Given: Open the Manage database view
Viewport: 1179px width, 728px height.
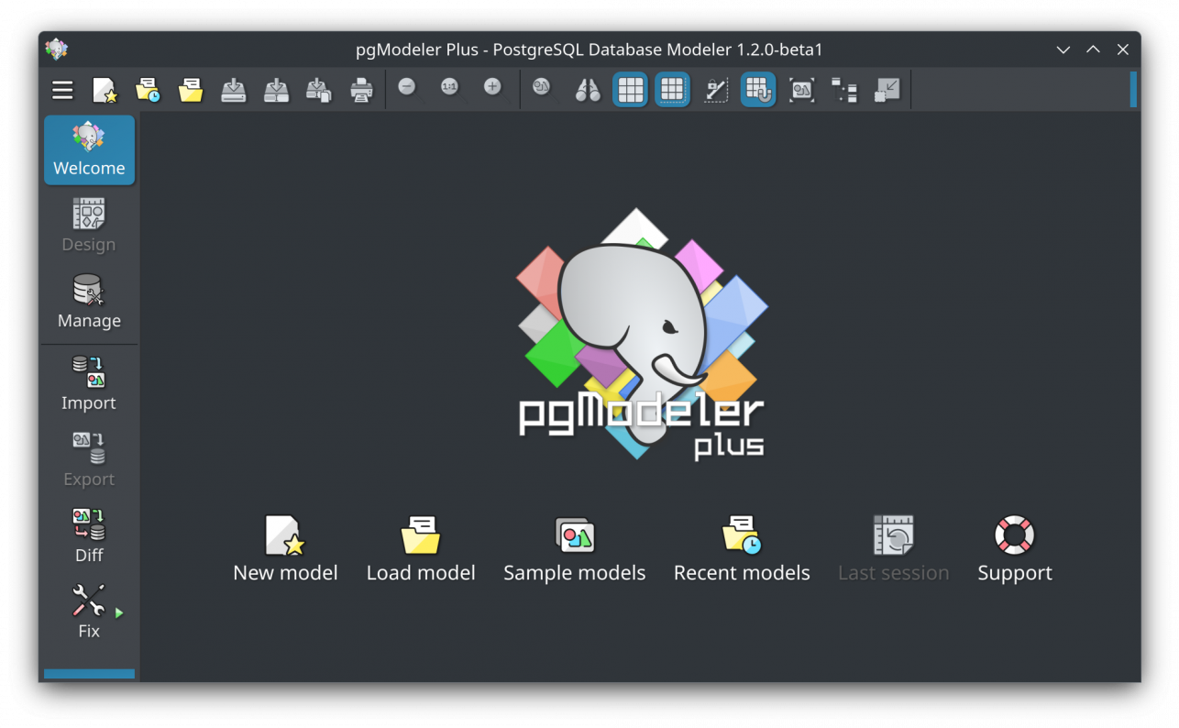Looking at the screenshot, I should point(89,302).
